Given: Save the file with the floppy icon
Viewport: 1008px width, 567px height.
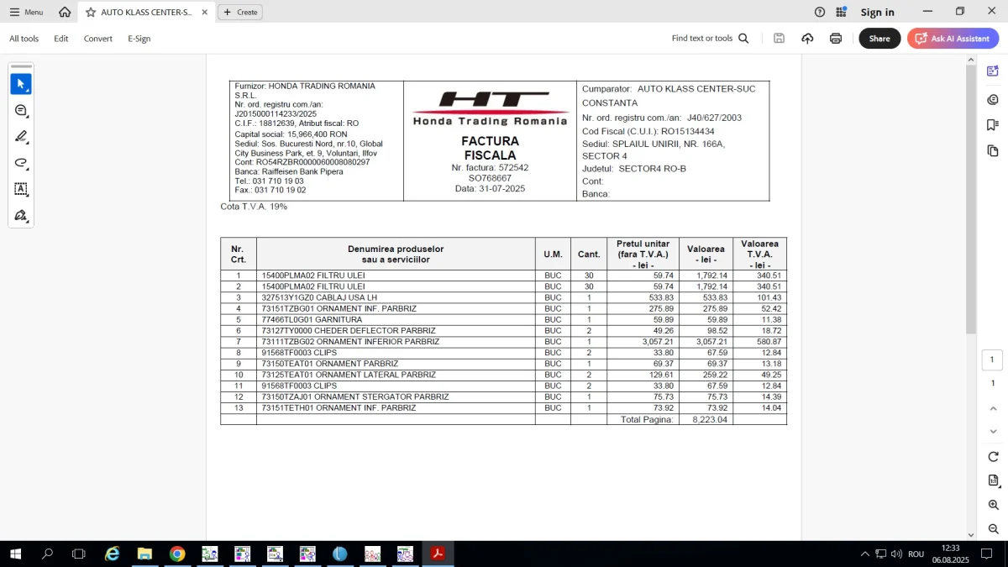Looking at the screenshot, I should point(780,39).
